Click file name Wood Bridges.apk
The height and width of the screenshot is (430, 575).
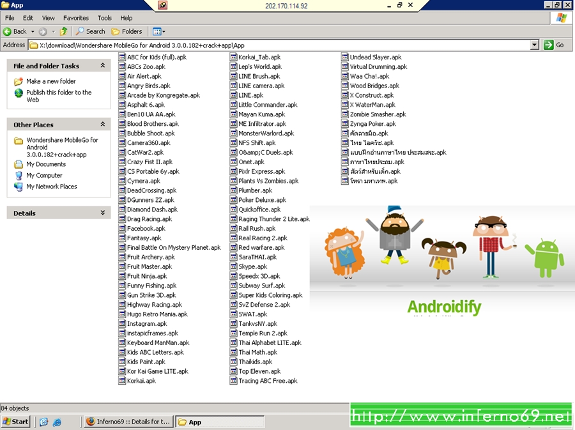point(374,86)
